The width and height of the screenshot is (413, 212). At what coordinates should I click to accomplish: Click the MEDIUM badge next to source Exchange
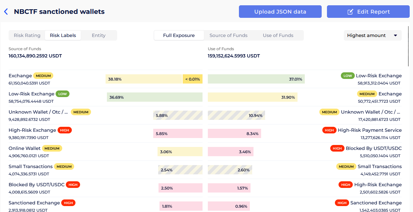pos(43,76)
